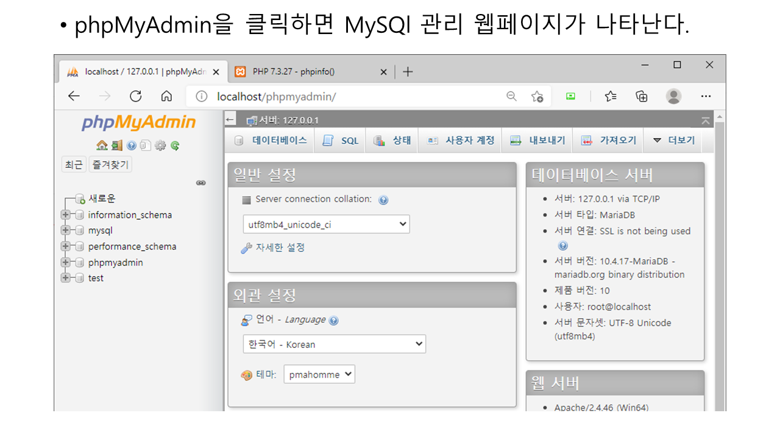The image size is (780, 438).
Task: Open the phpMyAdmin documentation help icon
Action: click(131, 145)
